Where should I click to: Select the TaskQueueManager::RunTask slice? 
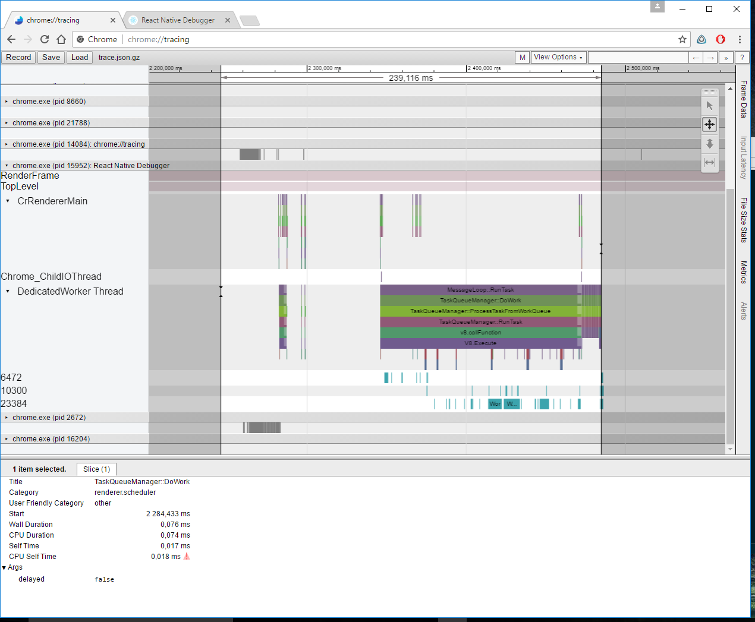coord(480,322)
